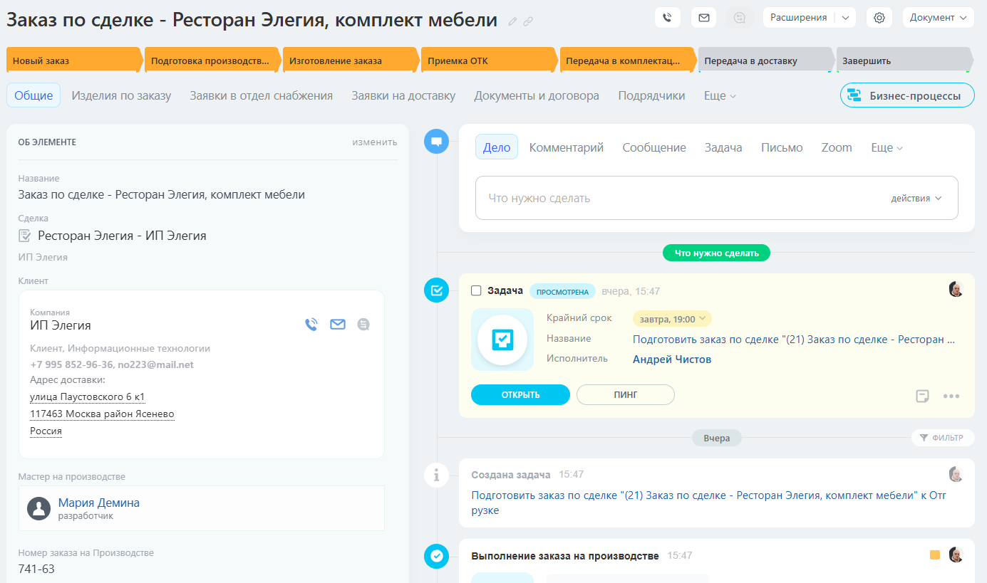
Task: Expand the Расширения dropdown arrow
Action: pyautogui.click(x=845, y=18)
